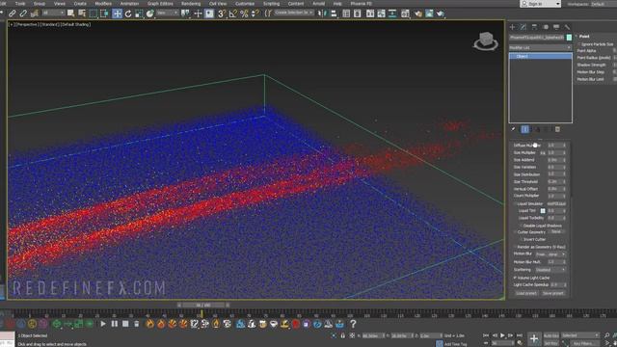Pause simulation with Phoenix toolbar pause icon
The width and height of the screenshot is (617, 347).
[x=115, y=324]
